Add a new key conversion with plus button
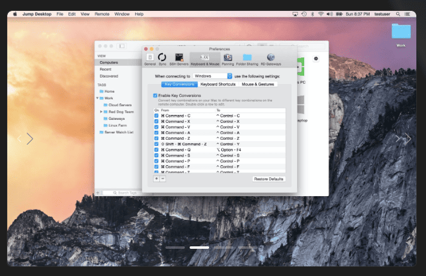426x276 pixels. pyautogui.click(x=156, y=179)
